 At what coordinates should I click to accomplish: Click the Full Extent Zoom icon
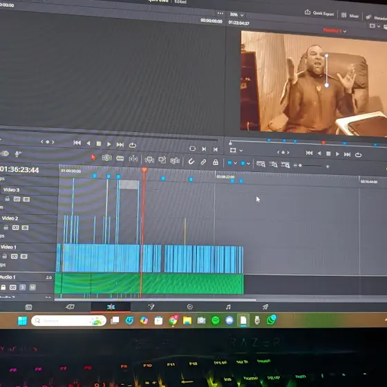tap(261, 164)
